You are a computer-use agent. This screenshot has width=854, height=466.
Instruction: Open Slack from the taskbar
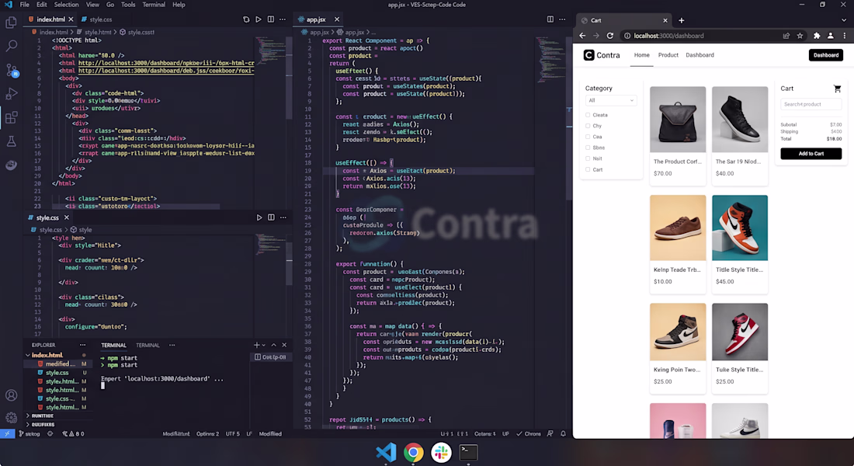pyautogui.click(x=441, y=452)
